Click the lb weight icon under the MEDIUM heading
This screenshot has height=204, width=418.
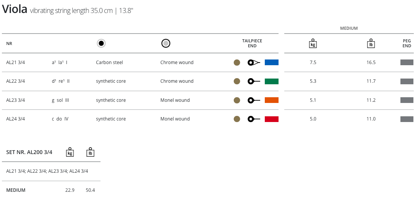click(371, 43)
